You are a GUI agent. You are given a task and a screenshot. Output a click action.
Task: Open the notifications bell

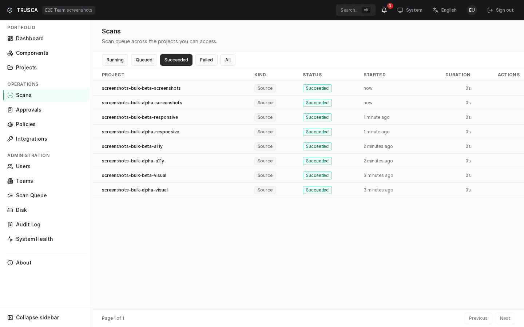384,10
